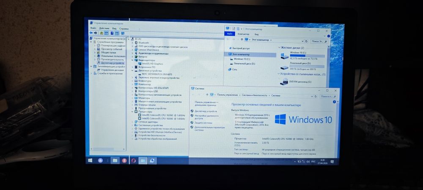423x190 pixels.
Task: Expand Службы и приложения in left tree
Action: [x=91, y=73]
